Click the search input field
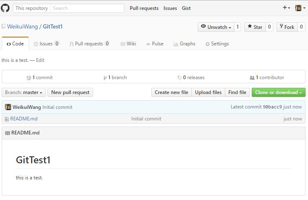 pos(87,8)
